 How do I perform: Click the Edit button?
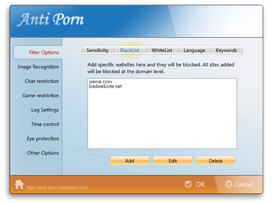173,161
